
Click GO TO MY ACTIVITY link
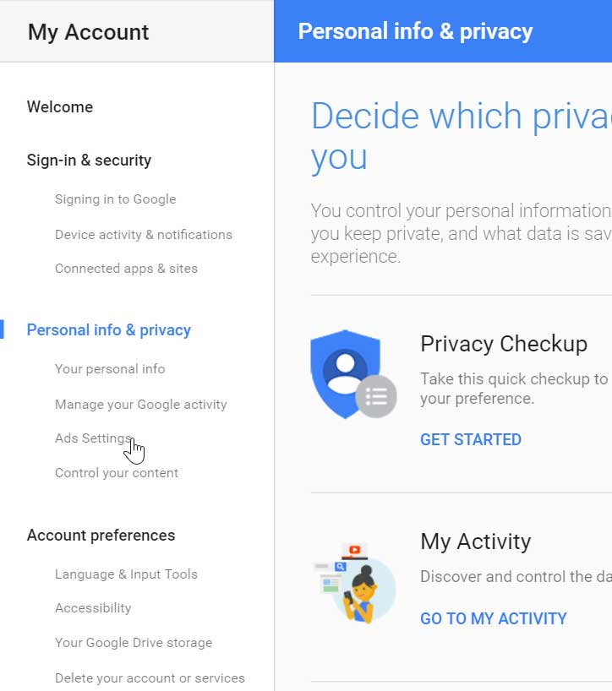(x=494, y=618)
